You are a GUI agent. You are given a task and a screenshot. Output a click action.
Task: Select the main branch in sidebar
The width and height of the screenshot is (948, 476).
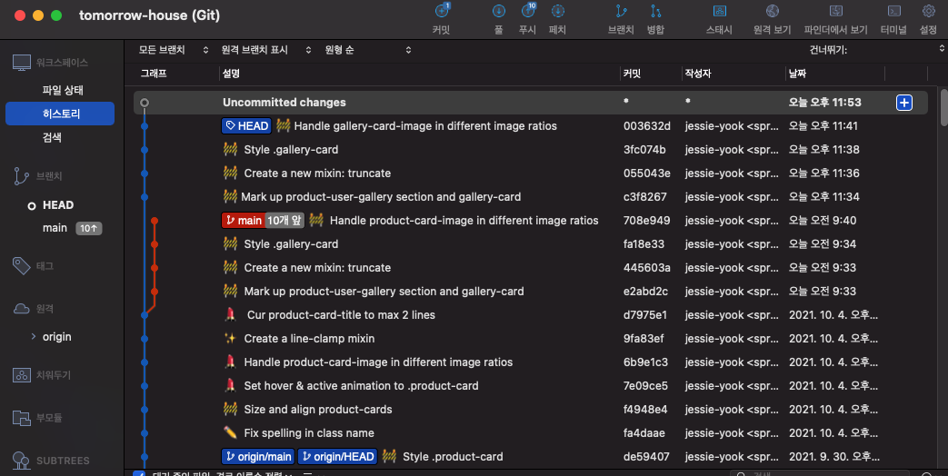click(55, 228)
